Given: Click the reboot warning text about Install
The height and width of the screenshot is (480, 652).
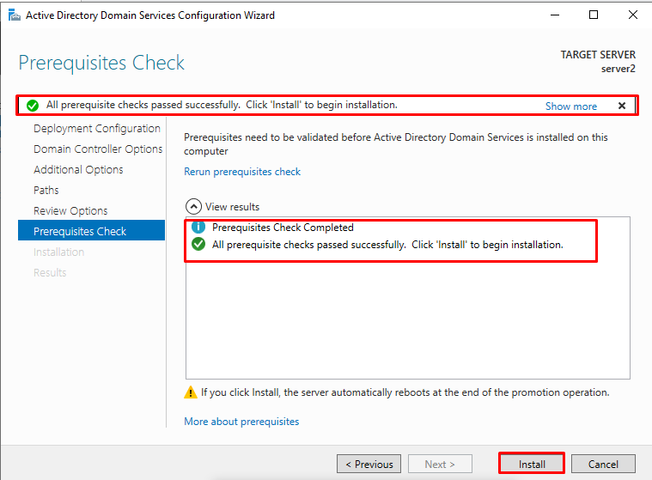Looking at the screenshot, I should [x=405, y=392].
